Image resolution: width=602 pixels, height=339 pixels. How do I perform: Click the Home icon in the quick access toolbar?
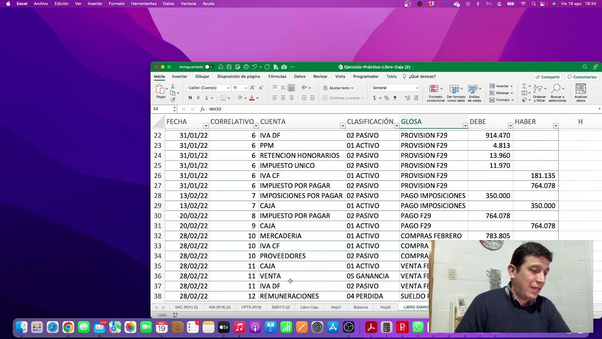click(x=221, y=67)
